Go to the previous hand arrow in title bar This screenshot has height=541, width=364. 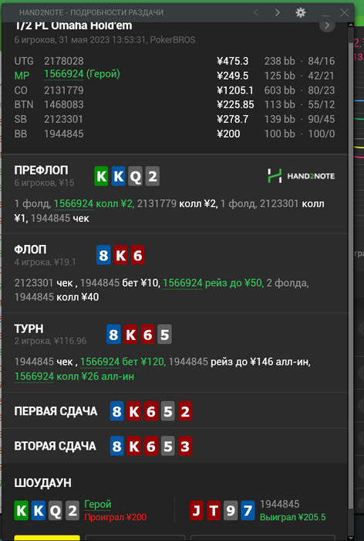tap(256, 13)
